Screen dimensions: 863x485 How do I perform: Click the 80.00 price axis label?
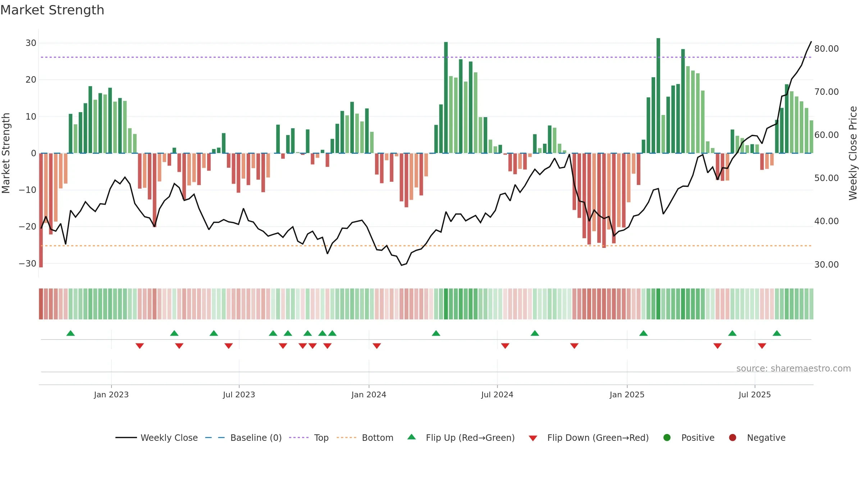click(826, 48)
